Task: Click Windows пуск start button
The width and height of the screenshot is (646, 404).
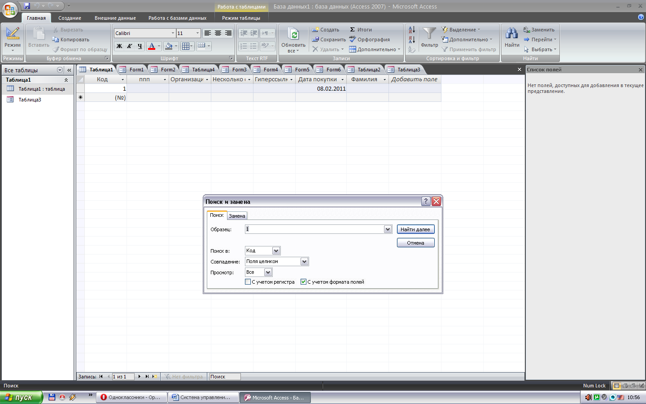Action: pos(21,397)
